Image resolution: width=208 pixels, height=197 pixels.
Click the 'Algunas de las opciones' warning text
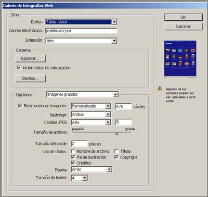tap(181, 95)
